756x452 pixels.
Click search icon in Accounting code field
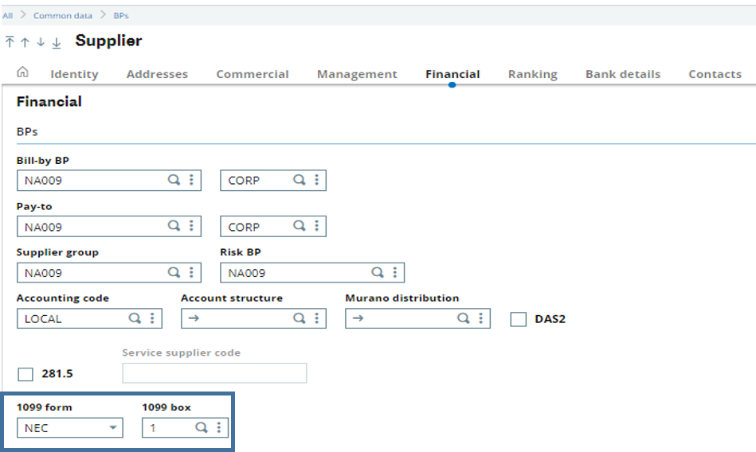point(135,318)
